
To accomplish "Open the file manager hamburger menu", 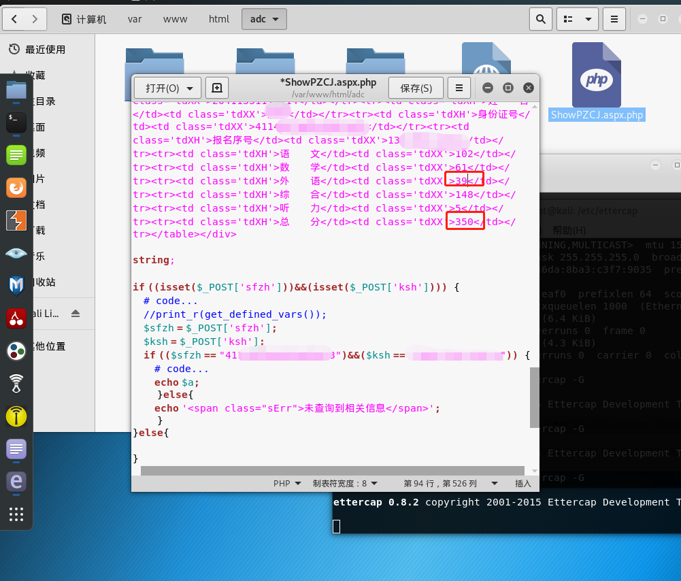I will coord(614,19).
